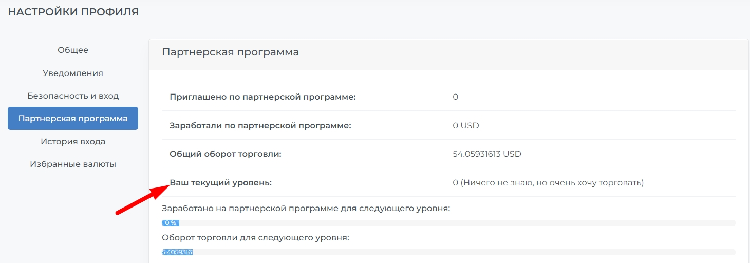Go to Уведомления settings
The height and width of the screenshot is (263, 750).
(73, 73)
